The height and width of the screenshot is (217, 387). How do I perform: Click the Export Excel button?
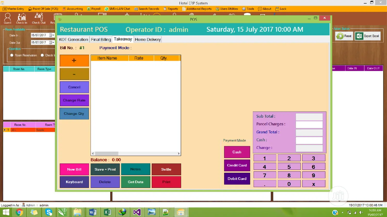(367, 36)
